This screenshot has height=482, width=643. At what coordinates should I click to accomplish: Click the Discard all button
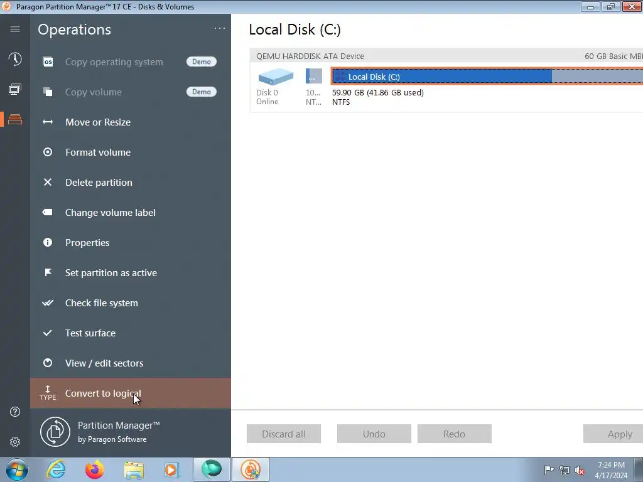tap(284, 434)
